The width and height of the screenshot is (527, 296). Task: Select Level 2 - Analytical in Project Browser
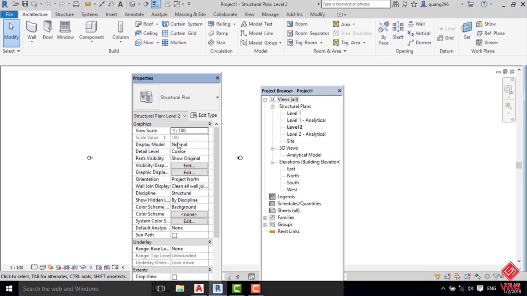pos(306,134)
